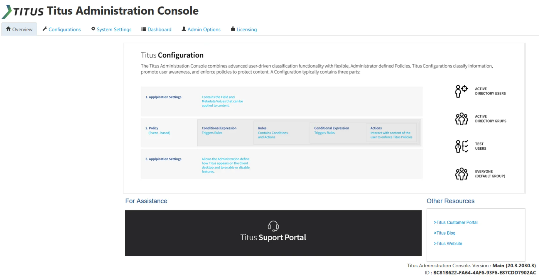Click the 'Actions' heading in the Policy row
This screenshot has height=279, width=539.
click(x=376, y=128)
